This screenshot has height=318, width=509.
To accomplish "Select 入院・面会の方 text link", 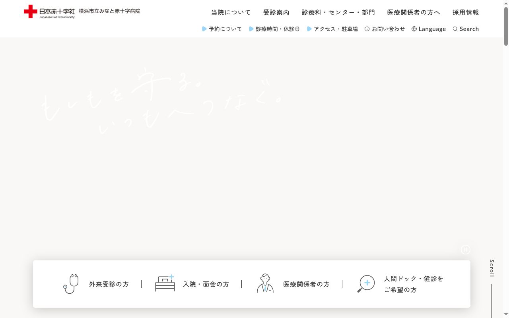I will pyautogui.click(x=206, y=284).
